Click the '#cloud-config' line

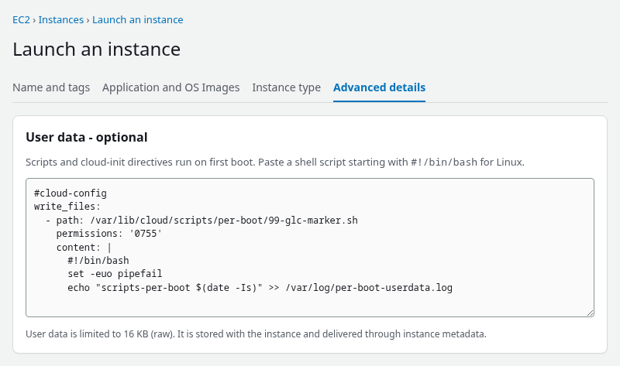[71, 193]
